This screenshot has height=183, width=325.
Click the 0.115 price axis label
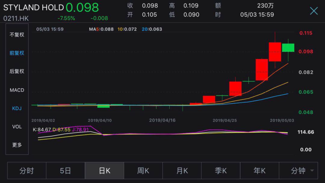(x=306, y=33)
